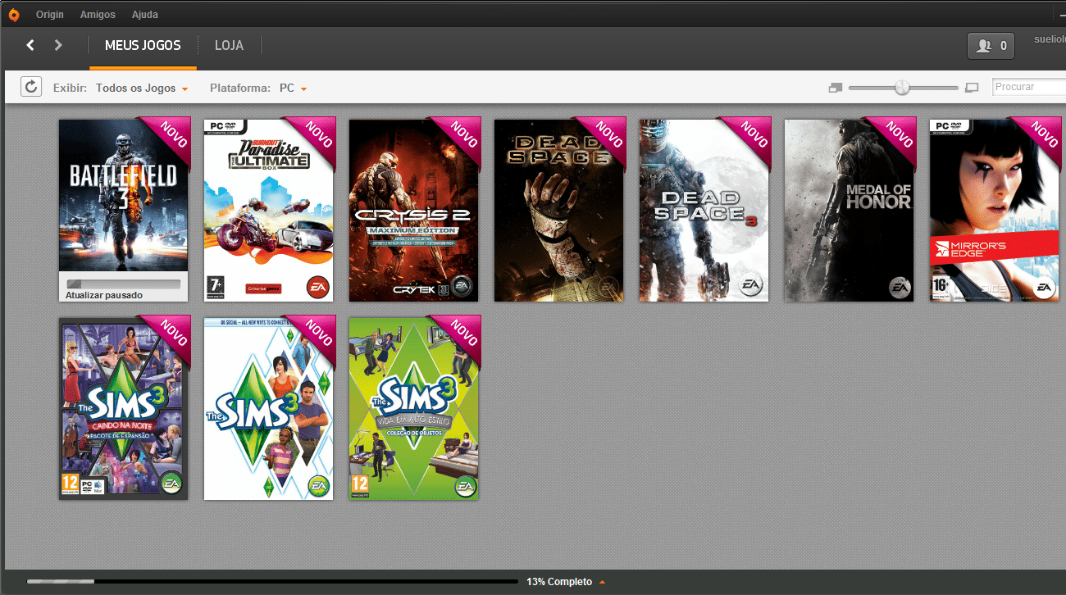Click the small tiles size icon
Image resolution: width=1066 pixels, height=595 pixels.
[x=835, y=88]
